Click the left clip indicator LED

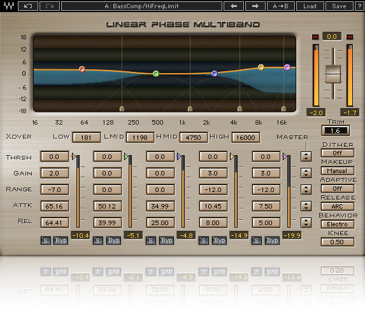click(x=315, y=37)
